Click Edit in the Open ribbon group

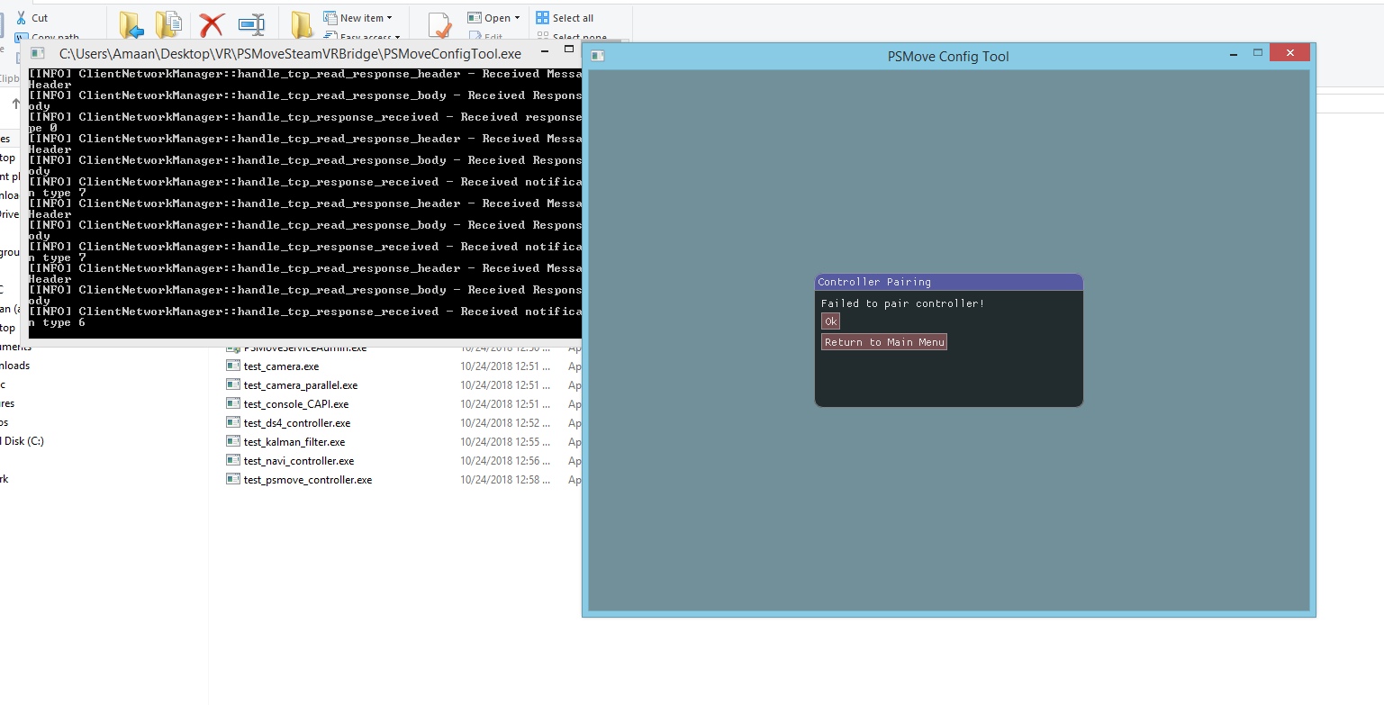[489, 37]
